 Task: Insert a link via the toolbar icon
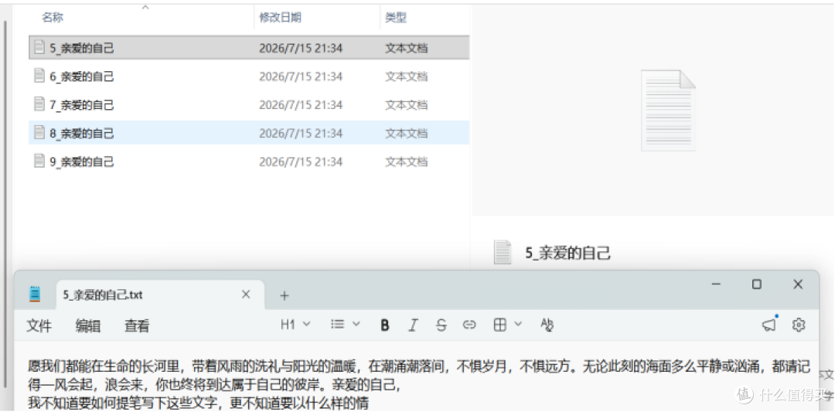(x=469, y=325)
